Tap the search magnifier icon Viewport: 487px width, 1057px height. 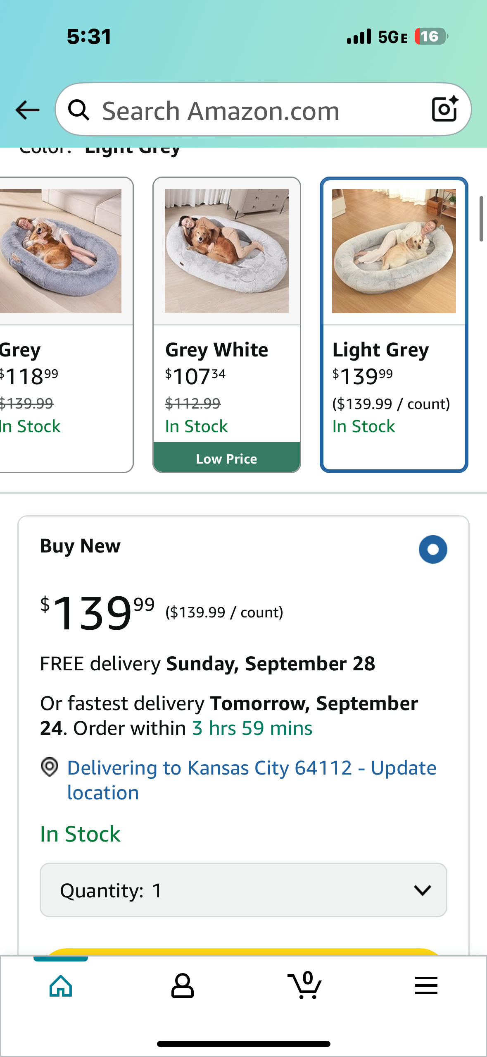(x=78, y=110)
